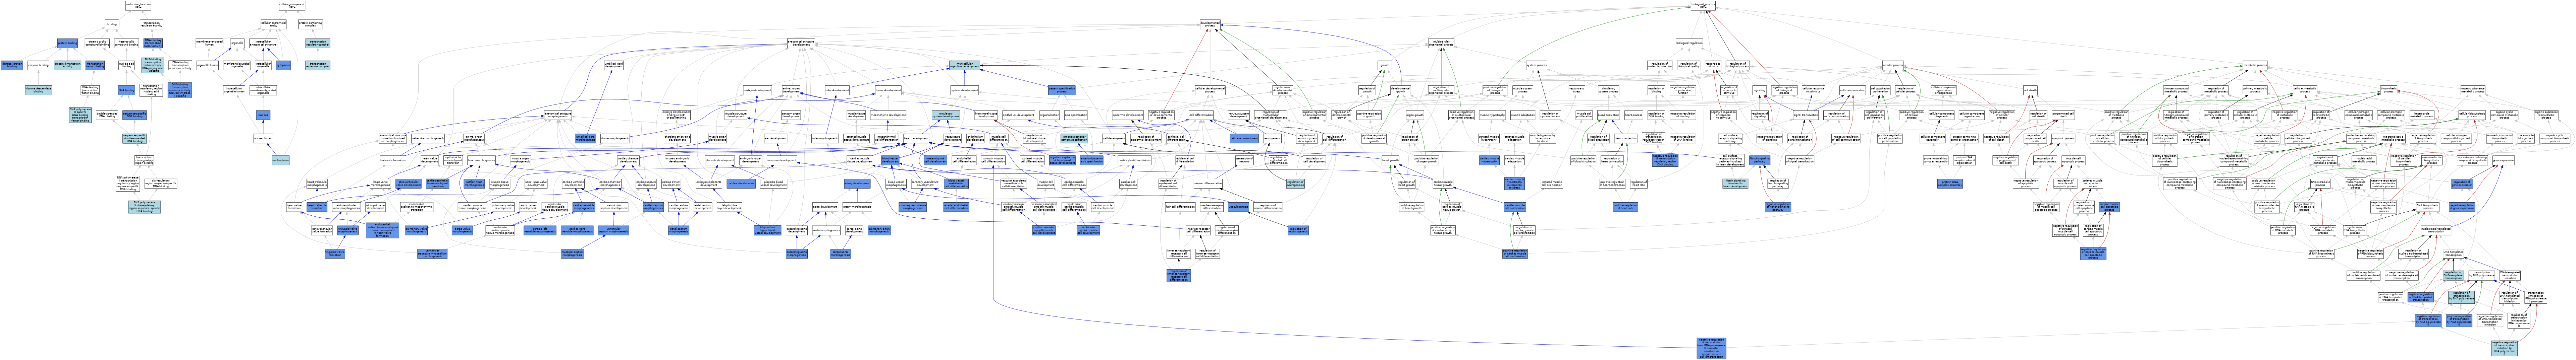Click the 'membrane-enclosed lumen' node

tap(210, 43)
